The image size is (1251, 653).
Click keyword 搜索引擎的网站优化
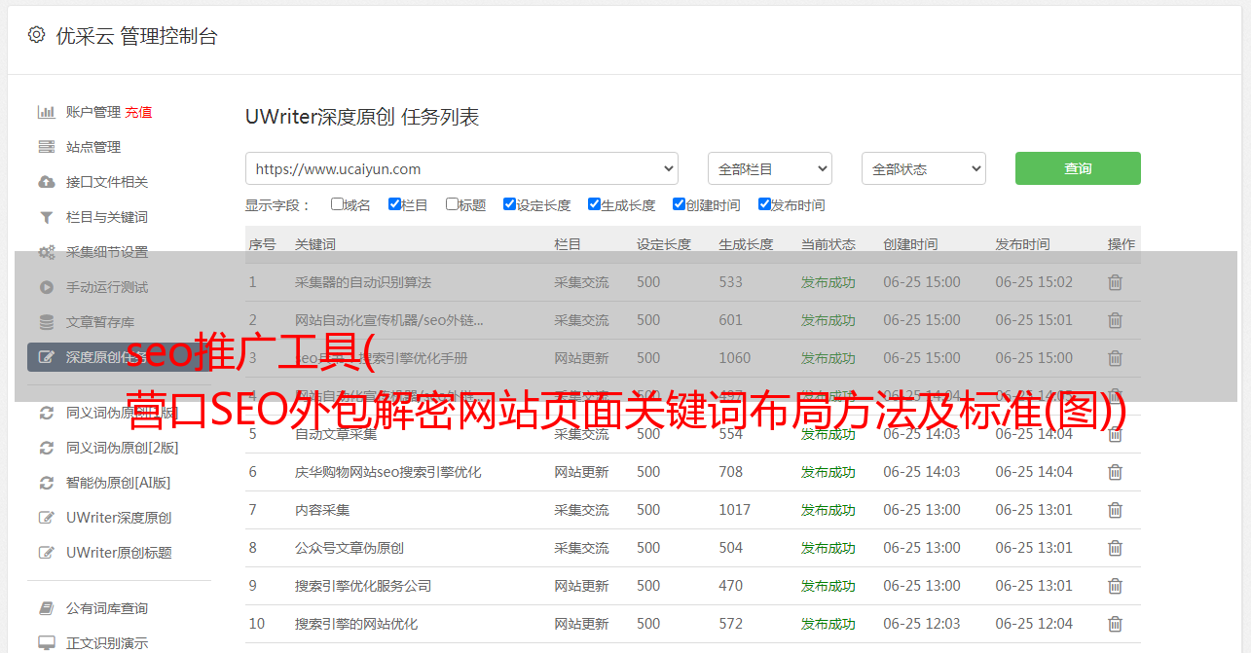coord(356,624)
